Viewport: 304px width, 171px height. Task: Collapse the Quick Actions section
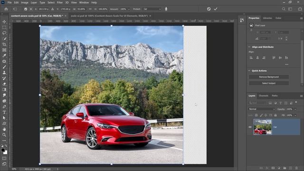pos(249,71)
